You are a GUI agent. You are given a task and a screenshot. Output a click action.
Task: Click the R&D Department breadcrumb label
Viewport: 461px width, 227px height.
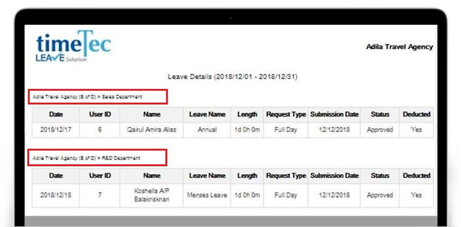86,158
